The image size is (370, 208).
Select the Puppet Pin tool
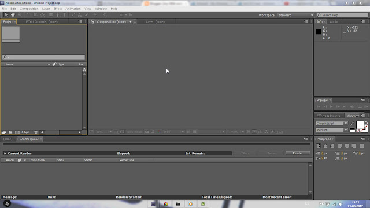pos(104,15)
